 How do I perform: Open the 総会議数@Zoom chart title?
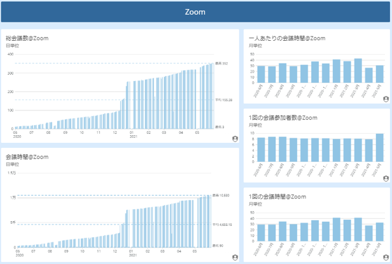27,38
